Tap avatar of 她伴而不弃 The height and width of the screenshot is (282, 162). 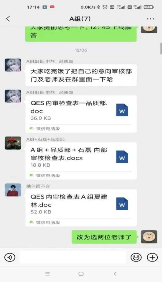coord(13,190)
